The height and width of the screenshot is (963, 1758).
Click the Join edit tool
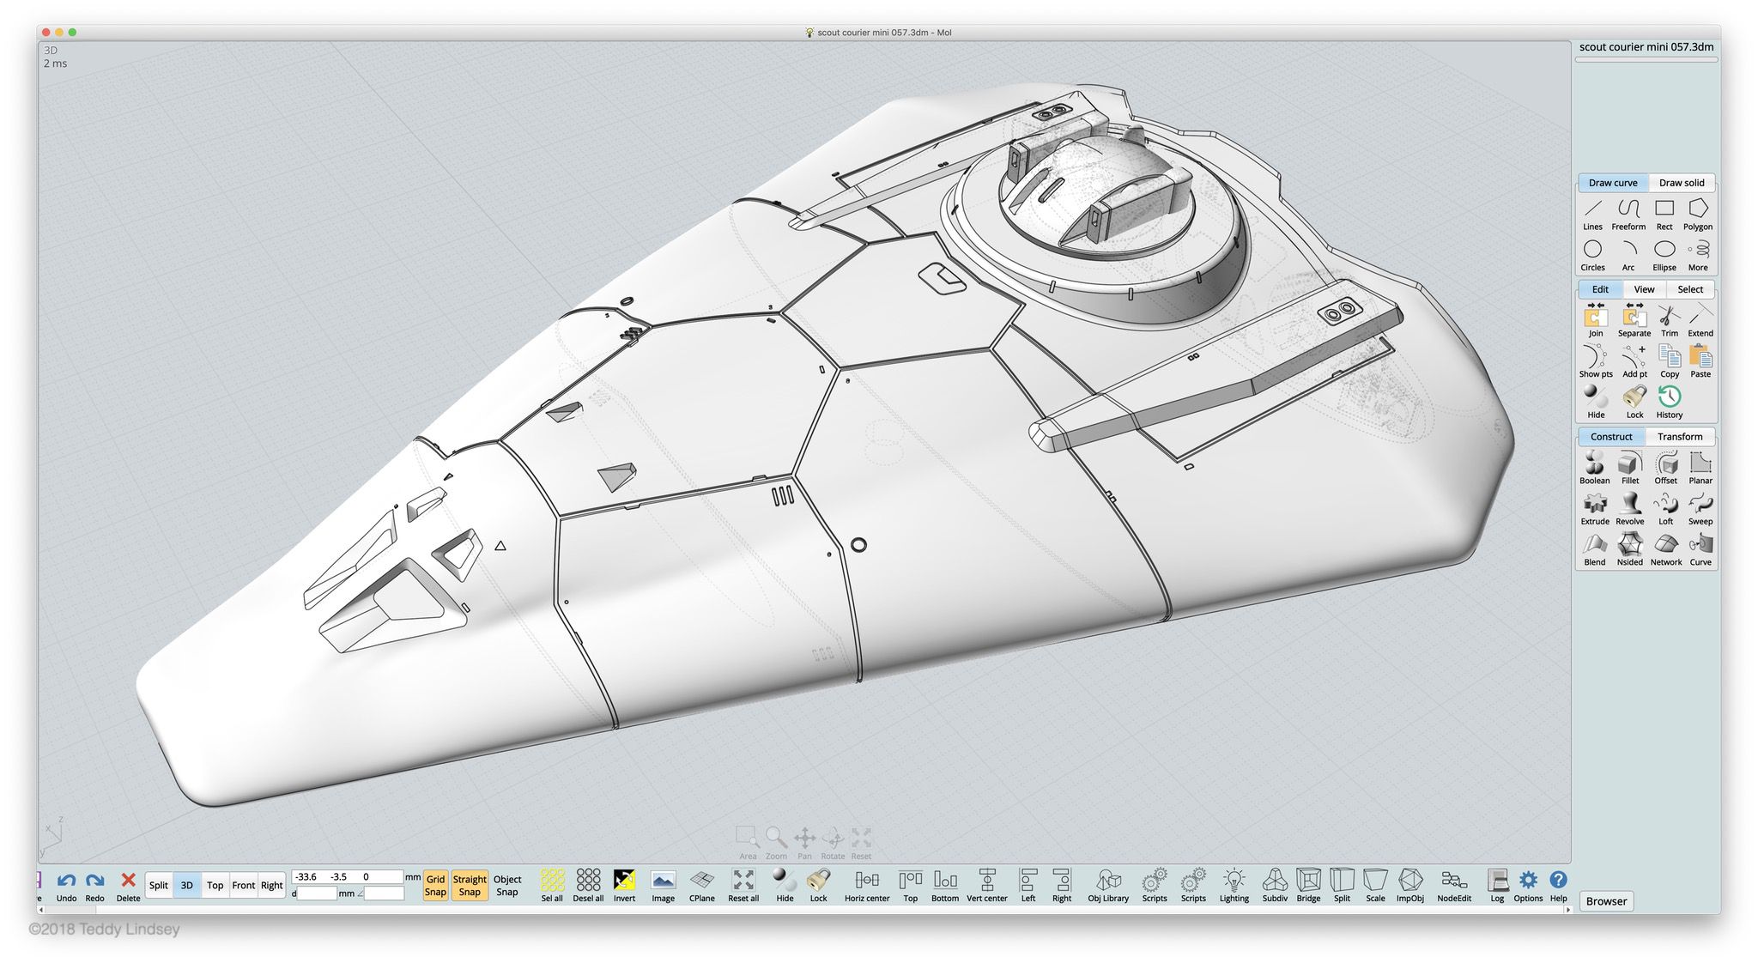(1595, 321)
